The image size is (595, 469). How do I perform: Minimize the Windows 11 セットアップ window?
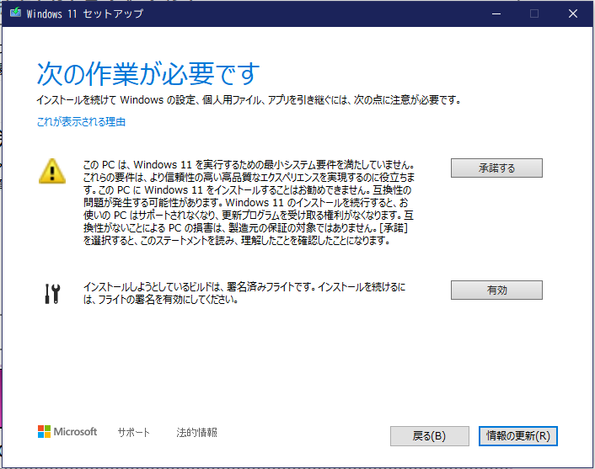pyautogui.click(x=496, y=13)
